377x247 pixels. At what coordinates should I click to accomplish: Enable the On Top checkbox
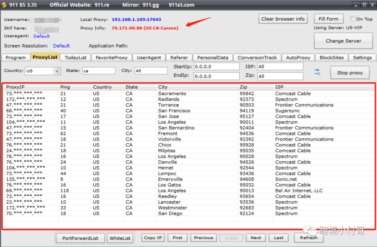tap(353, 19)
